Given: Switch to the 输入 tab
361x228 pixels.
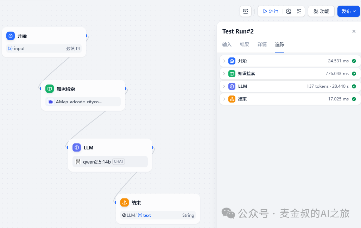Looking at the screenshot, I should click(x=227, y=44).
